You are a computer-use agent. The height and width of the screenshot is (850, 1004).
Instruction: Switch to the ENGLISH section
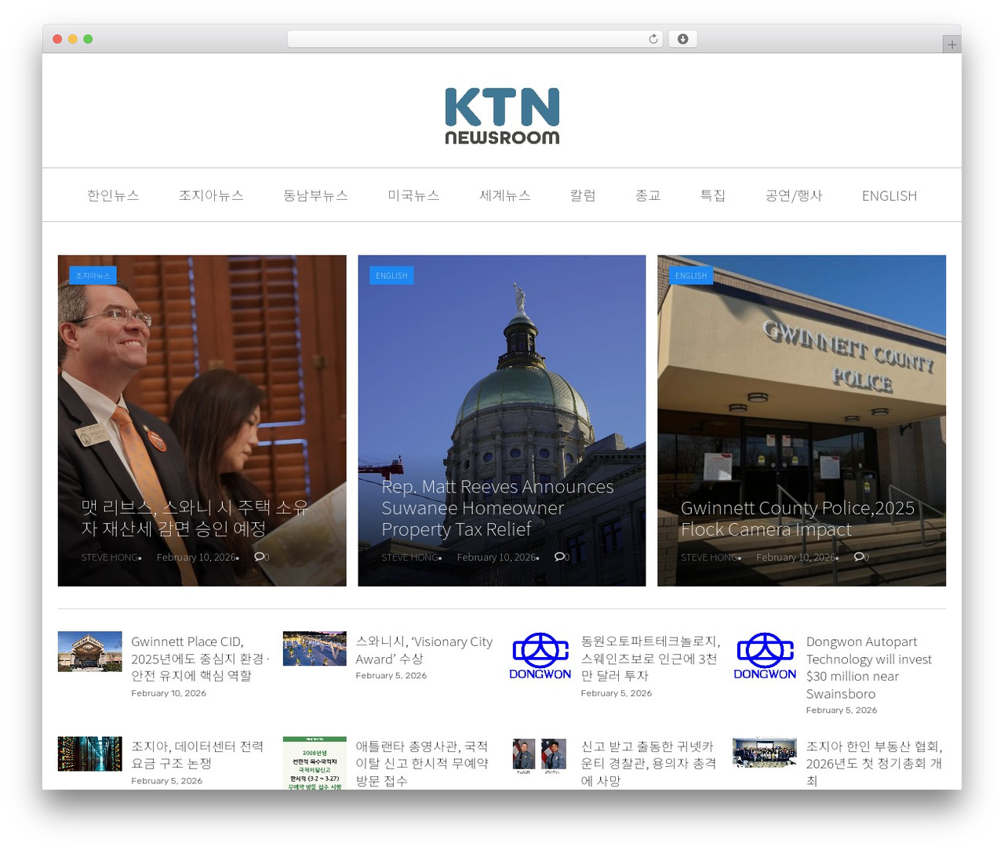click(889, 195)
